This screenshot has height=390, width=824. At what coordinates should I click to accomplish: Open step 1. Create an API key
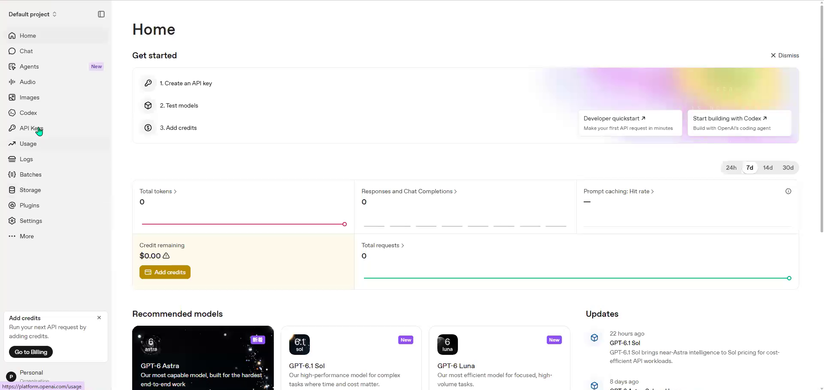pyautogui.click(x=186, y=83)
